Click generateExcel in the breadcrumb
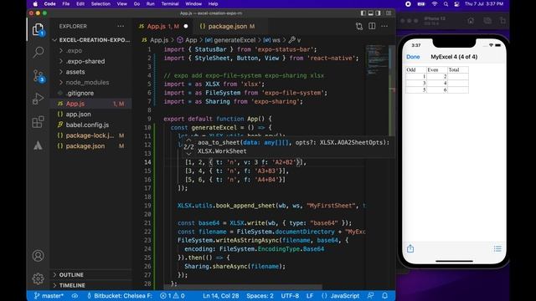 [x=234, y=40]
